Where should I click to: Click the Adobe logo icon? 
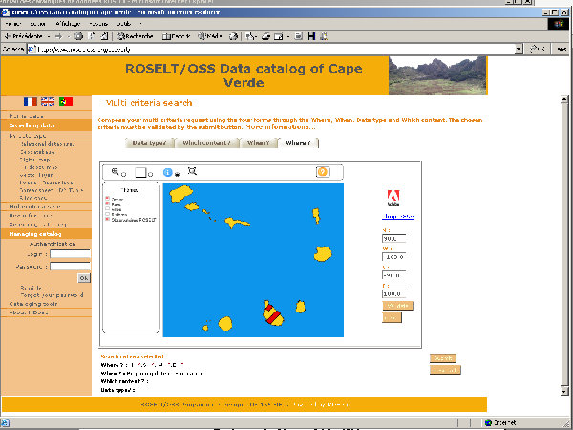coord(393,198)
